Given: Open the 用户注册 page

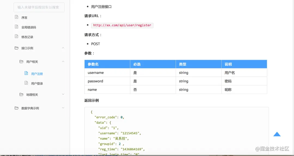Looking at the screenshot, I should point(37,74).
